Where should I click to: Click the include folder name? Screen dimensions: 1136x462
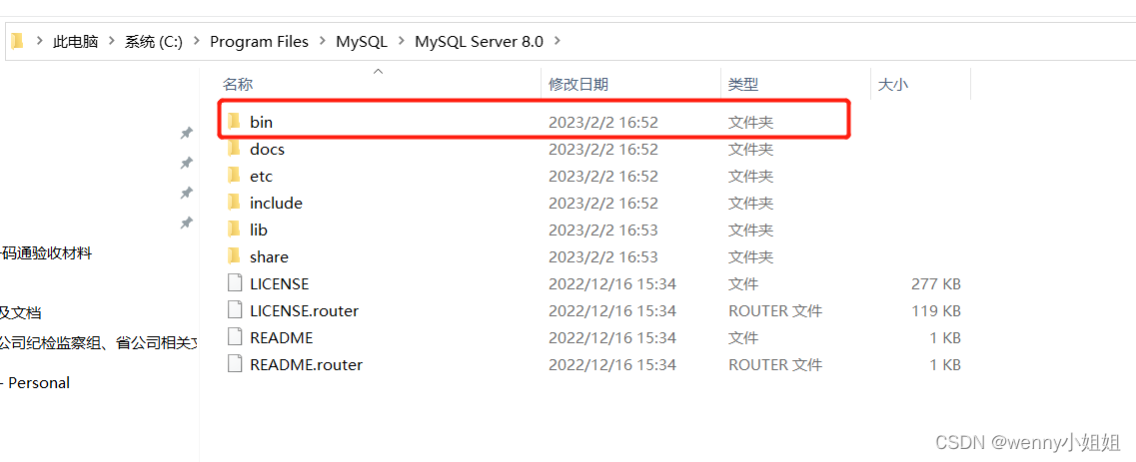pos(276,204)
